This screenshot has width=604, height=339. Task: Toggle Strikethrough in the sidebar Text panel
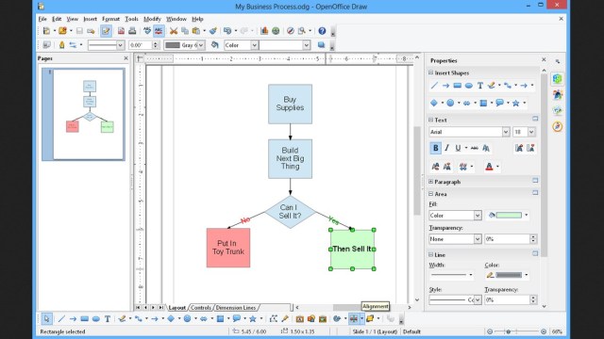coord(475,148)
